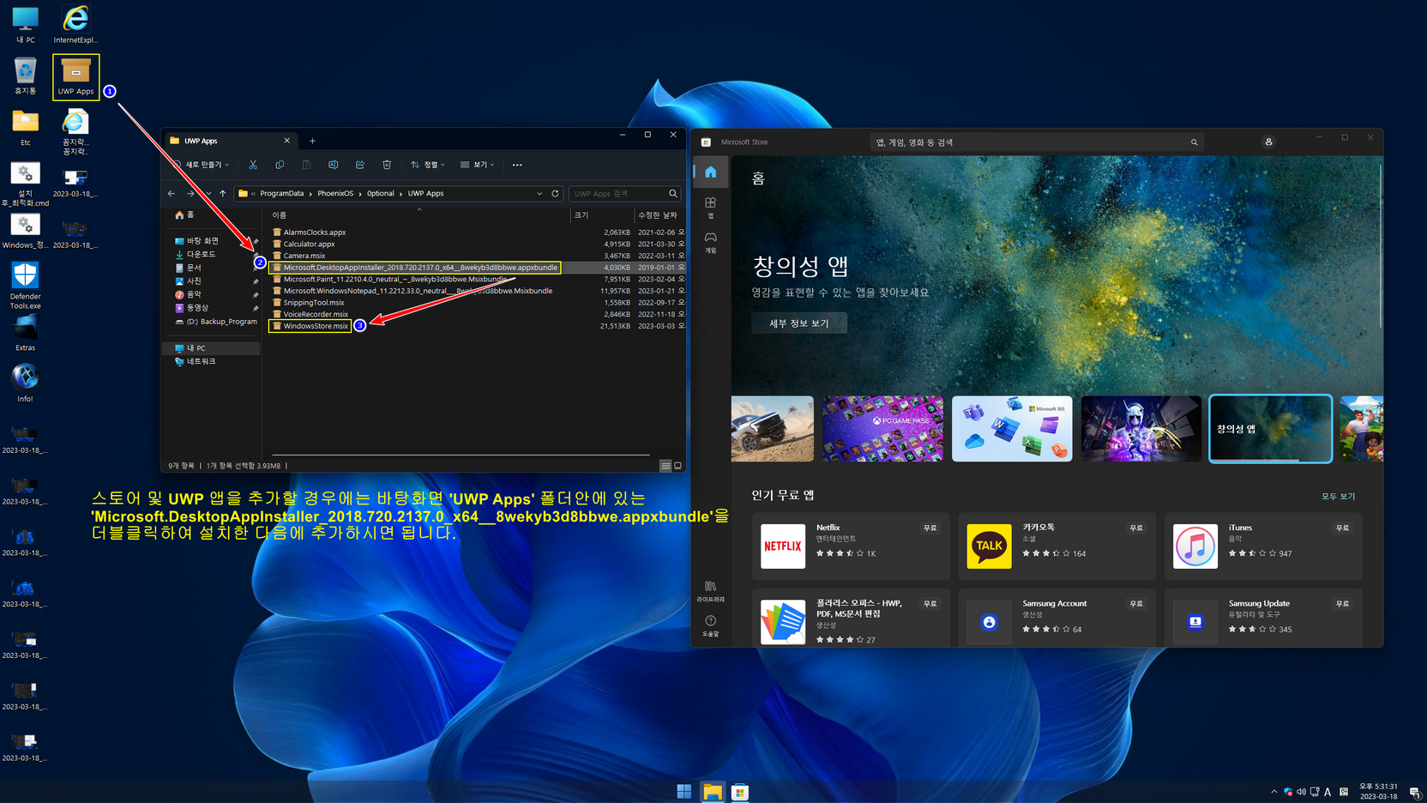Open the Gaming section in Microsoft Store sidebar
This screenshot has height=803, width=1427.
(x=711, y=242)
